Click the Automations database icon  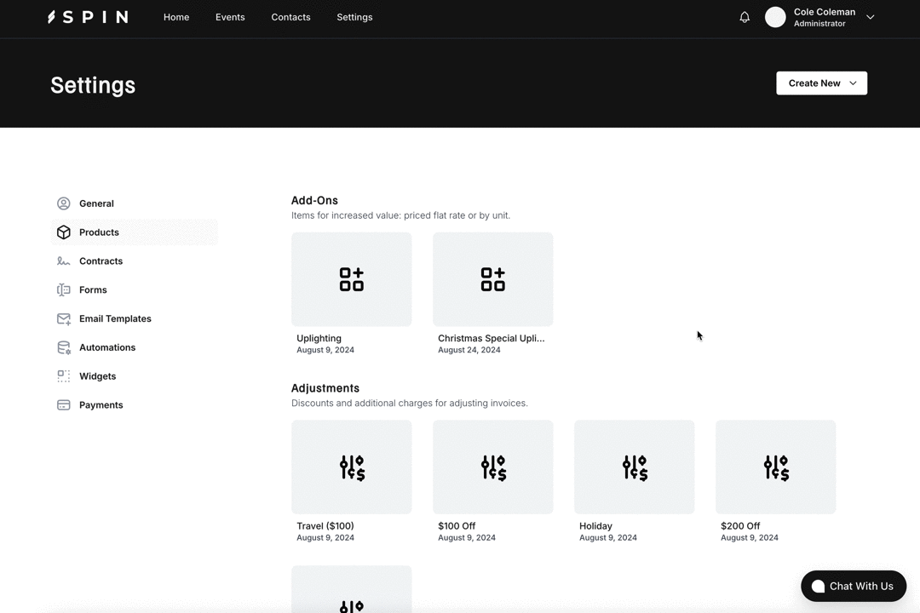pyautogui.click(x=63, y=347)
